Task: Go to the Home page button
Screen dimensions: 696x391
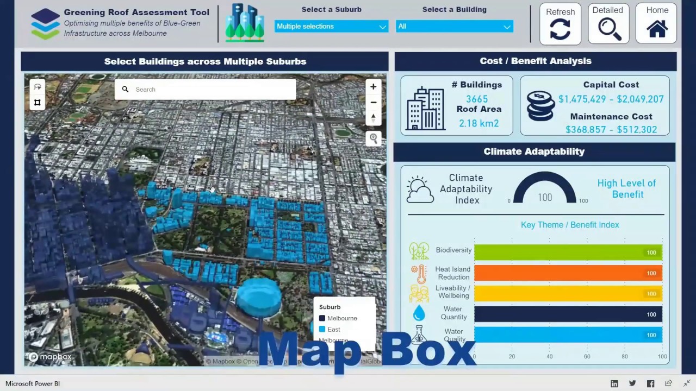Action: click(x=657, y=24)
